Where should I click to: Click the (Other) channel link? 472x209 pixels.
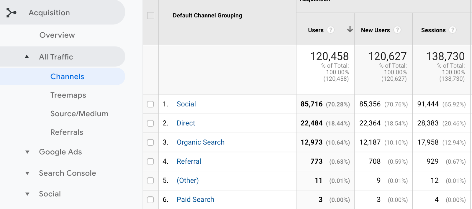click(188, 181)
